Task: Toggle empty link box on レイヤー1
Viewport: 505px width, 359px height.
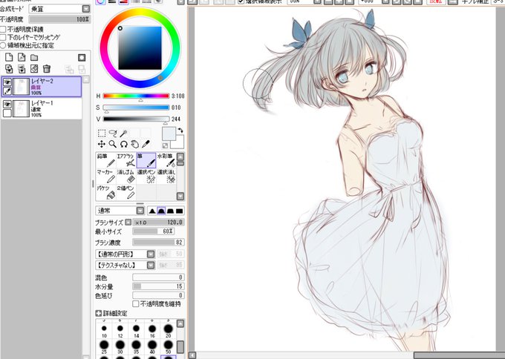Action: pyautogui.click(x=7, y=113)
